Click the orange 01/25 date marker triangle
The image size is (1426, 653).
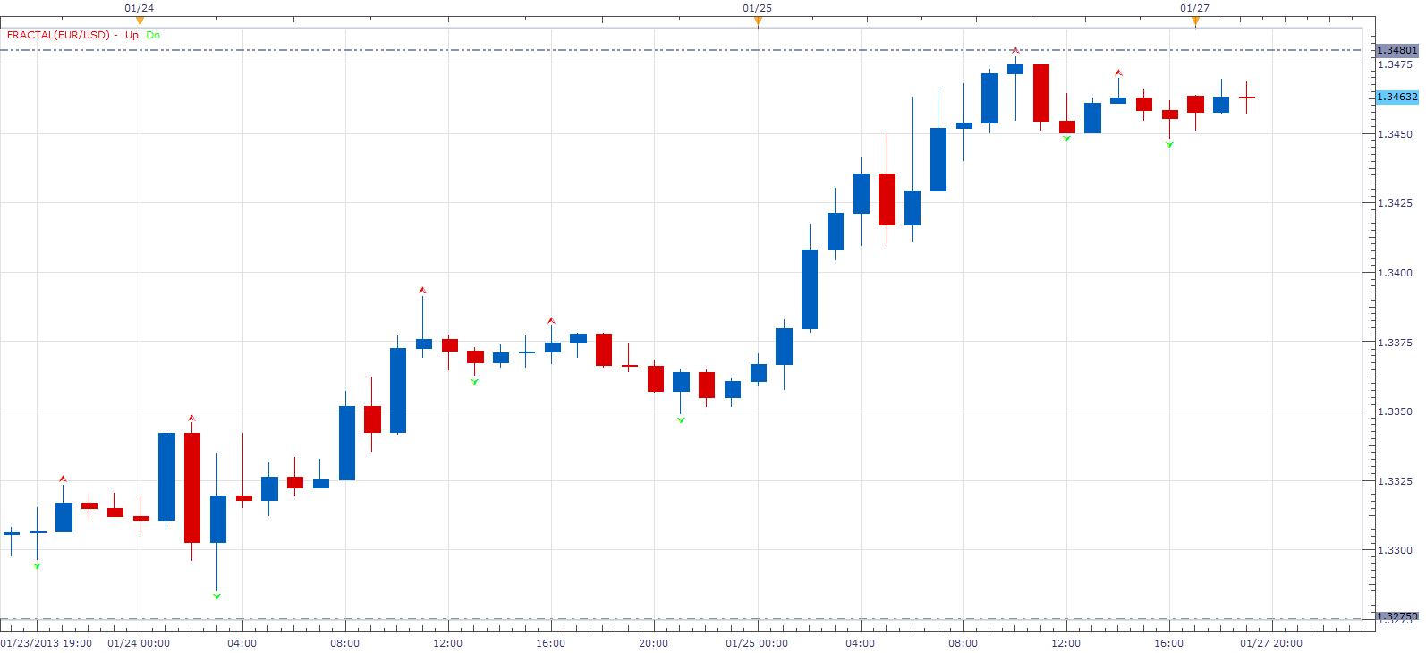click(x=758, y=21)
